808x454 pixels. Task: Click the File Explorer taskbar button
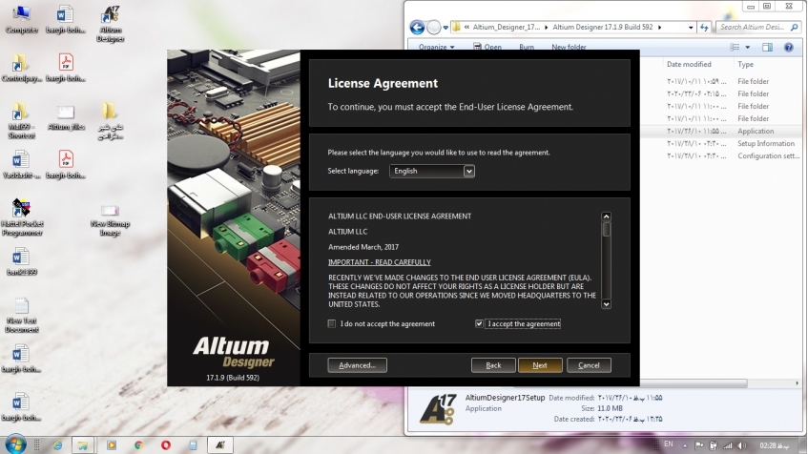pyautogui.click(x=83, y=444)
